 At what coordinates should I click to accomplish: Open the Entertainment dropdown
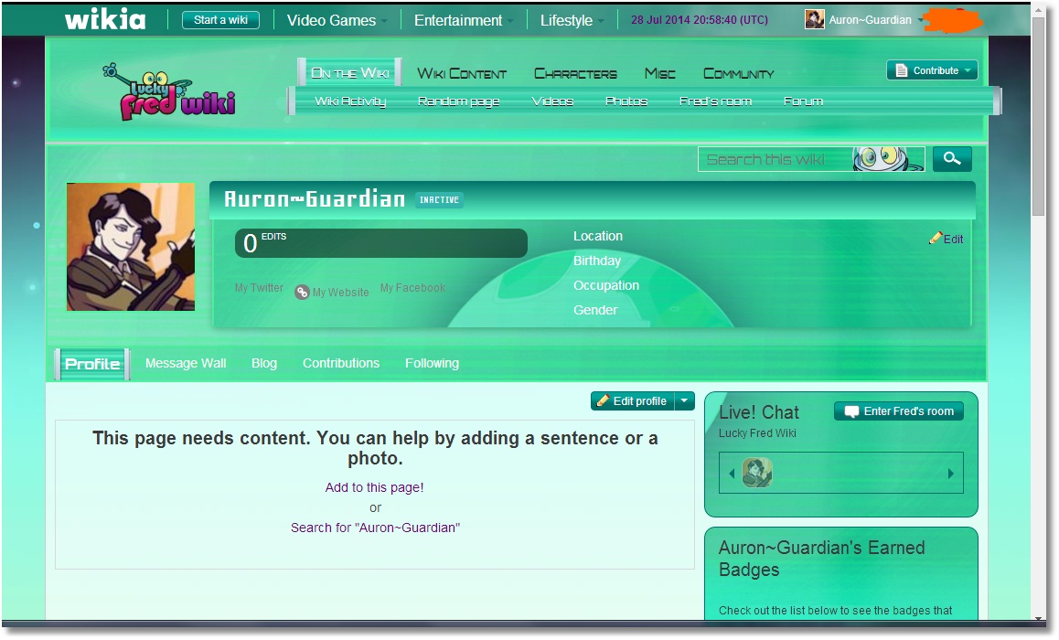(464, 20)
